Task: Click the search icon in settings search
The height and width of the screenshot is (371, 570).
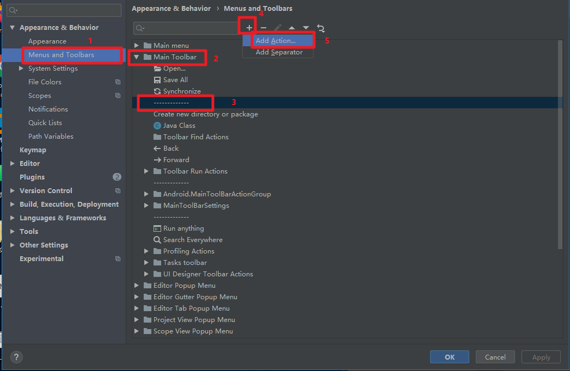Action: pos(14,10)
